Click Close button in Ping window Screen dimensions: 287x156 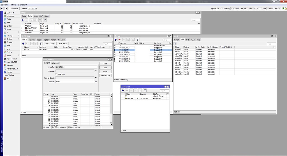click(105, 71)
